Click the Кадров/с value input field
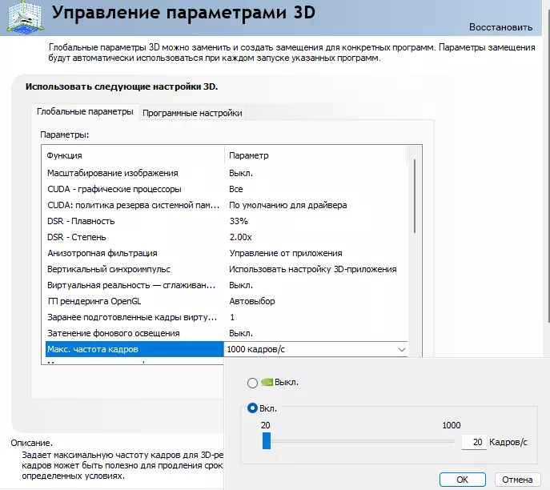The height and width of the screenshot is (490, 550). point(474,442)
